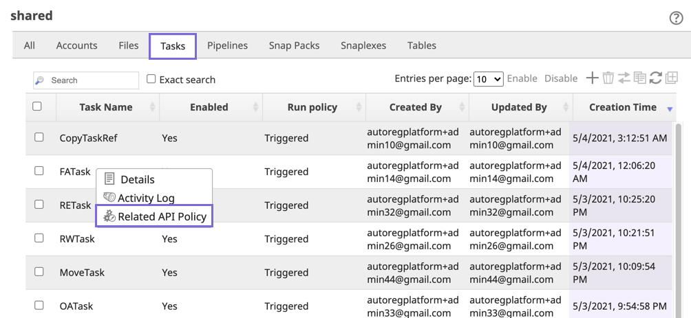Click the Disable button
The image size is (691, 318).
(x=561, y=78)
